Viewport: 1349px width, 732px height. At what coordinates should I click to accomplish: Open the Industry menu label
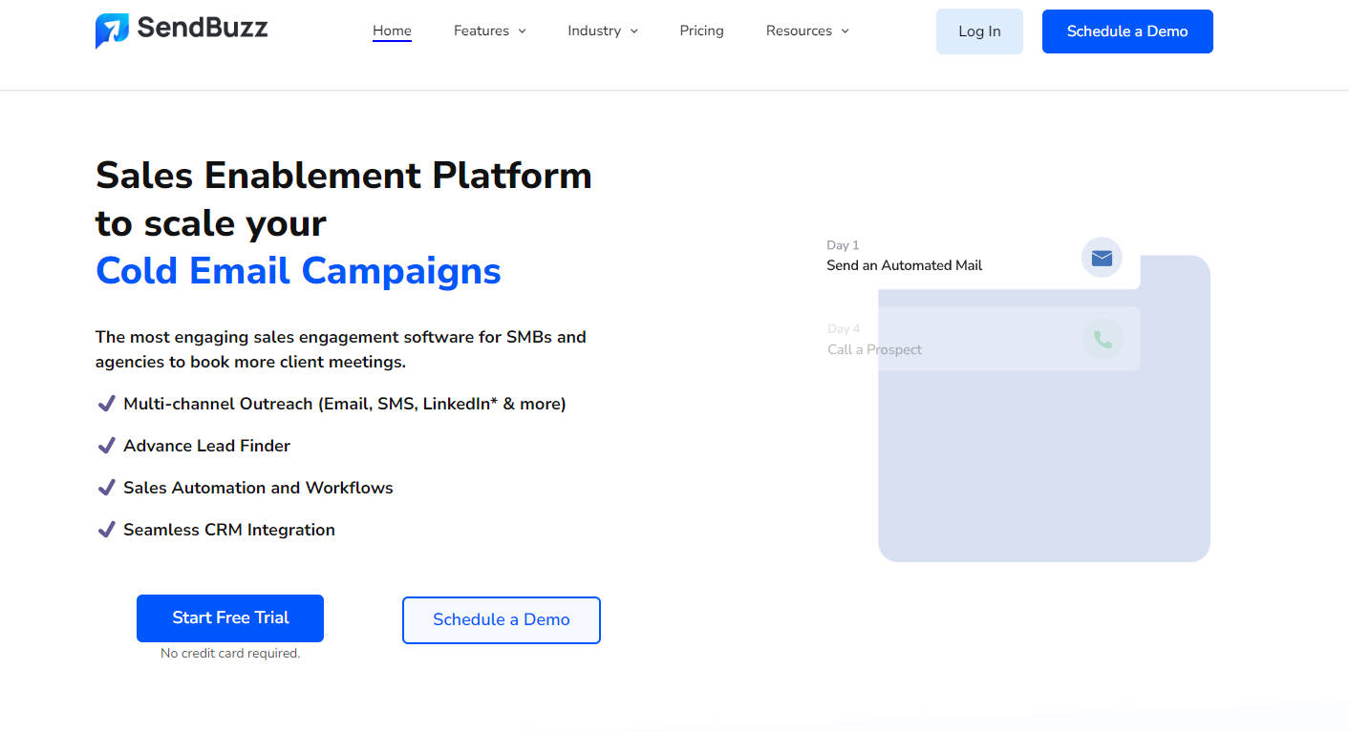594,31
